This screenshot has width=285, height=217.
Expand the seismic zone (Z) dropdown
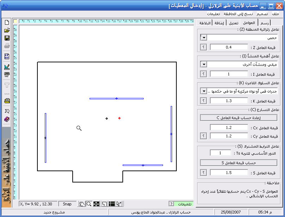click(204, 38)
